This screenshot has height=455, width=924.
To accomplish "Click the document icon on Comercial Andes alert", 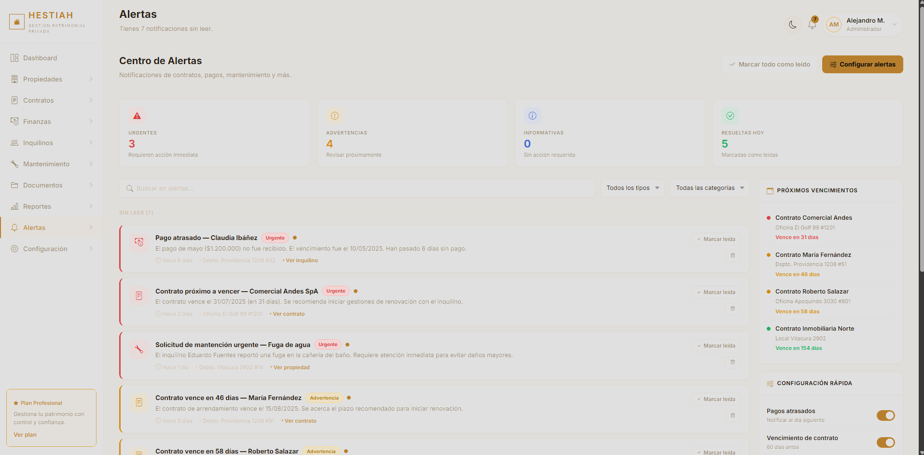I will tap(139, 296).
